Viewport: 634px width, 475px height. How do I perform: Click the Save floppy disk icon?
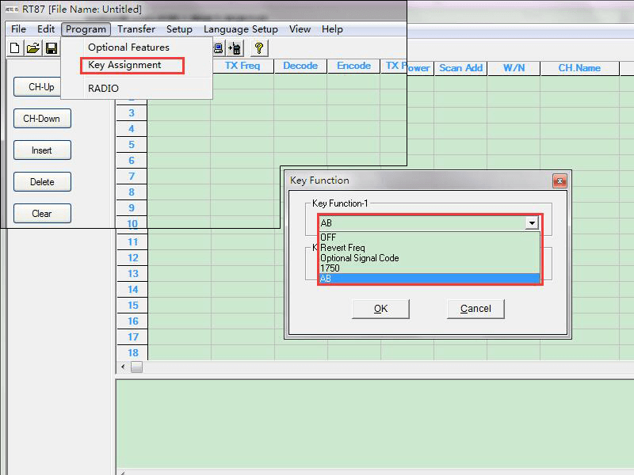[x=51, y=48]
